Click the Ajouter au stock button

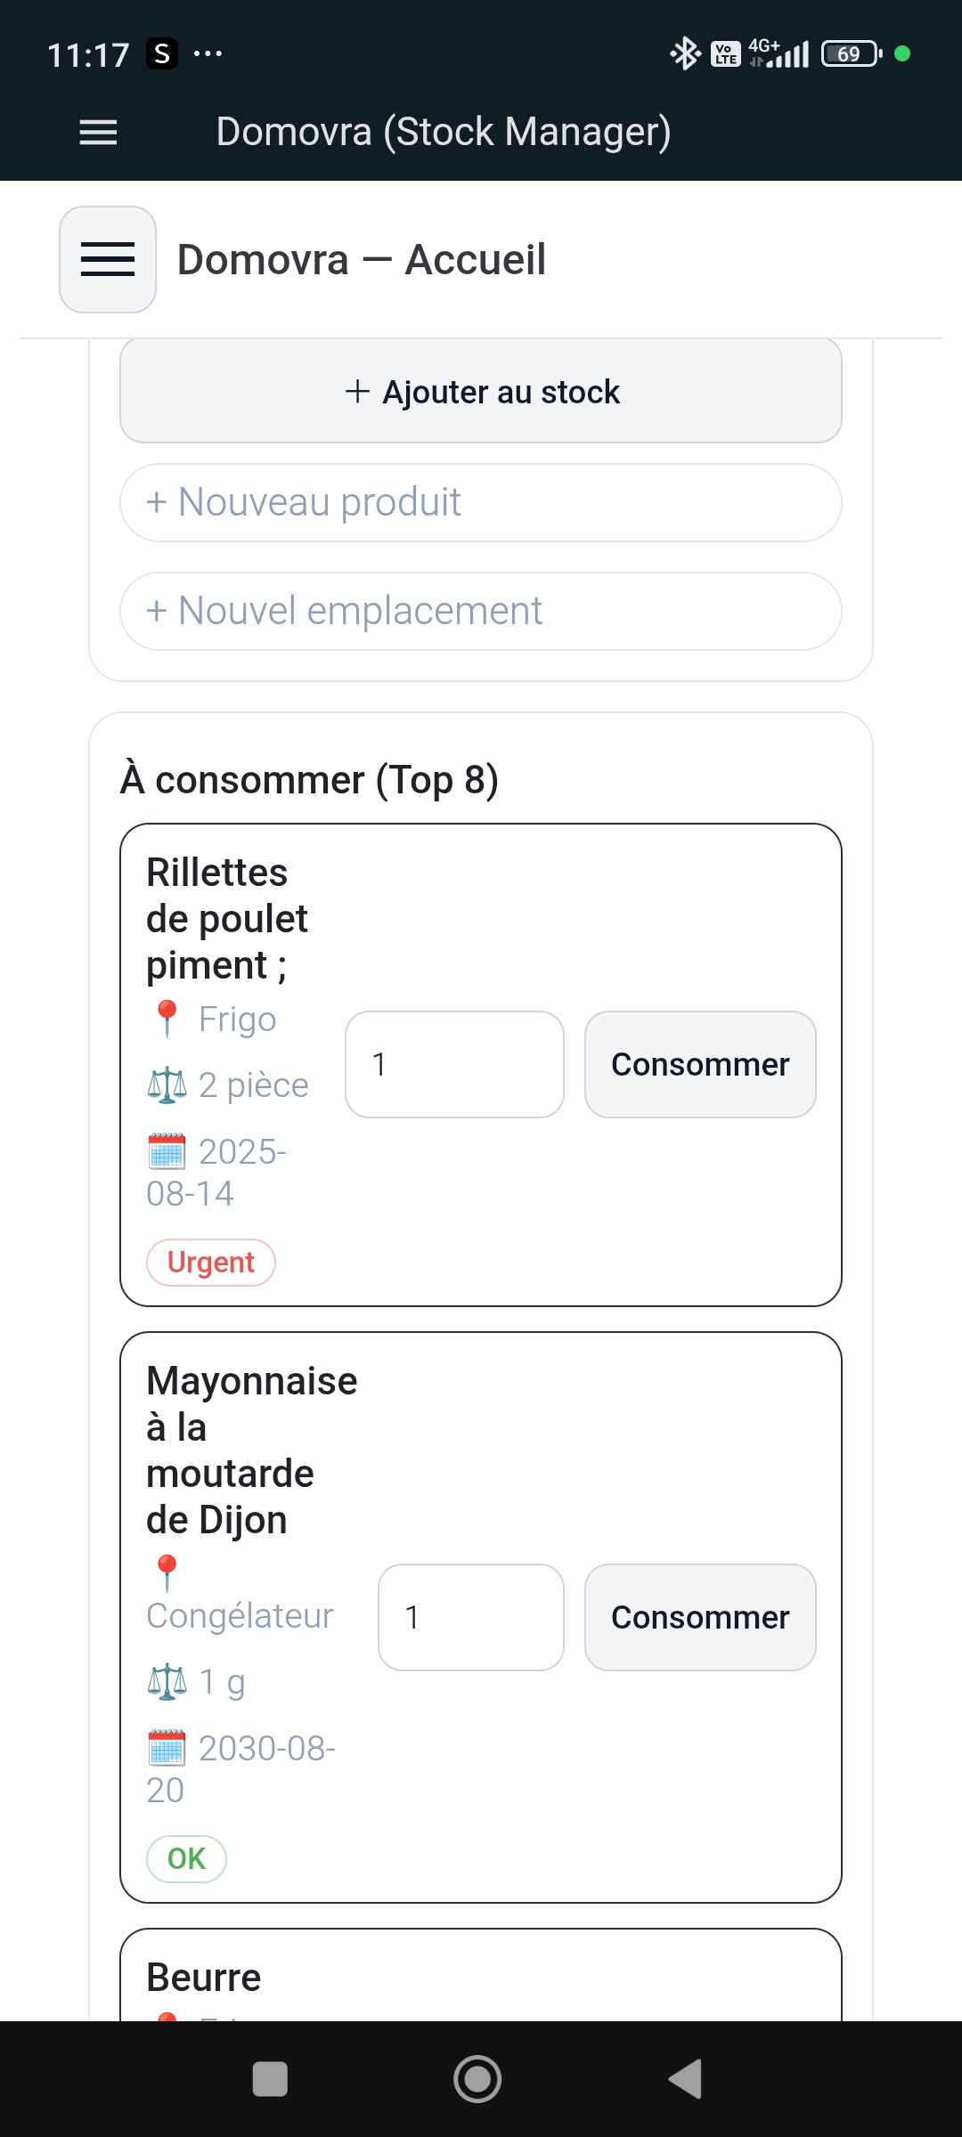(x=481, y=392)
